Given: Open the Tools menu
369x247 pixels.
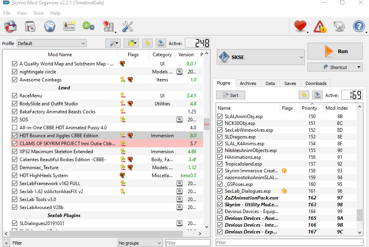Looking at the screenshot, I should coord(38,13).
